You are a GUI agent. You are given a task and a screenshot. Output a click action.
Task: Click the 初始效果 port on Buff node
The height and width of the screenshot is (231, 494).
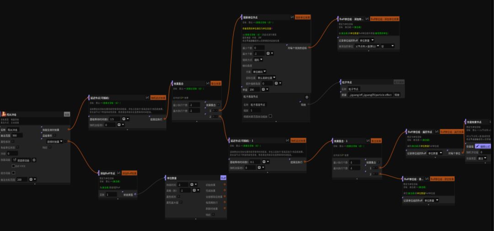(x=225, y=185)
